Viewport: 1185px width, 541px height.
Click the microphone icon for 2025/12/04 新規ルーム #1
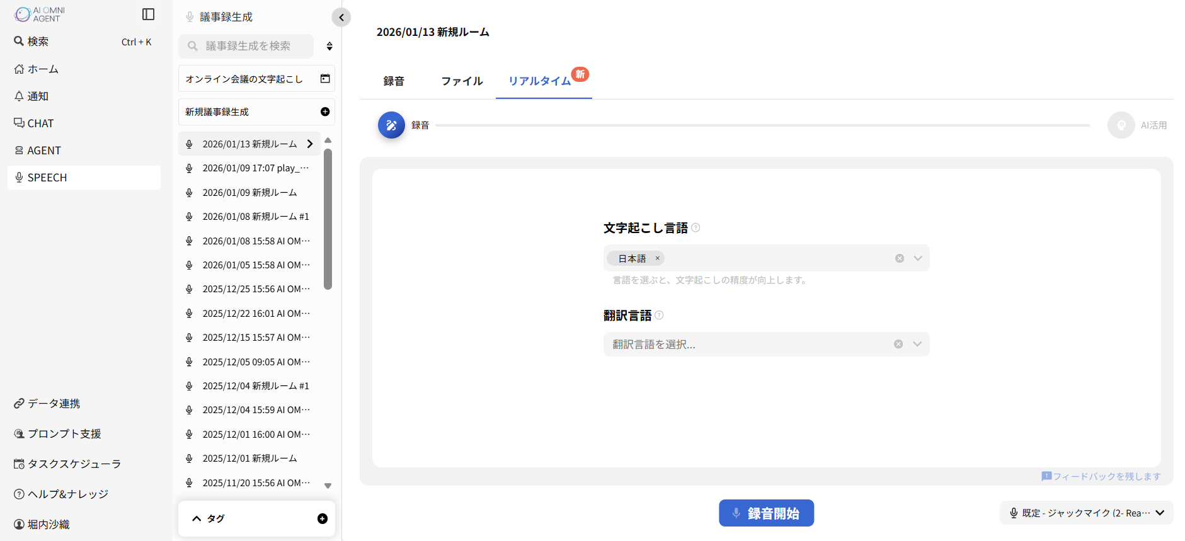[189, 385]
